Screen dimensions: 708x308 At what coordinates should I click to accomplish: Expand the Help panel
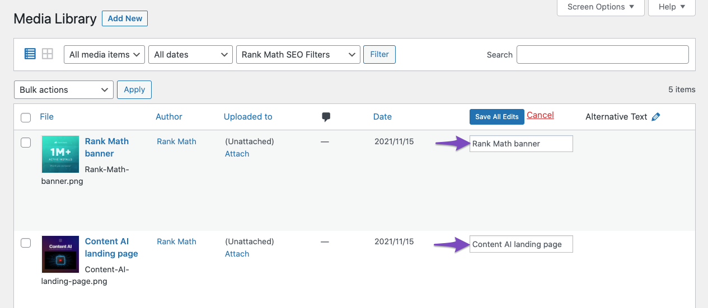click(672, 7)
